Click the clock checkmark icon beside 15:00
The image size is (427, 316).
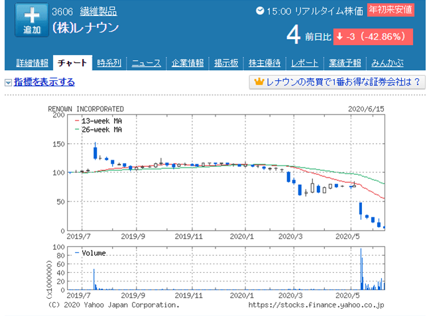(x=260, y=11)
